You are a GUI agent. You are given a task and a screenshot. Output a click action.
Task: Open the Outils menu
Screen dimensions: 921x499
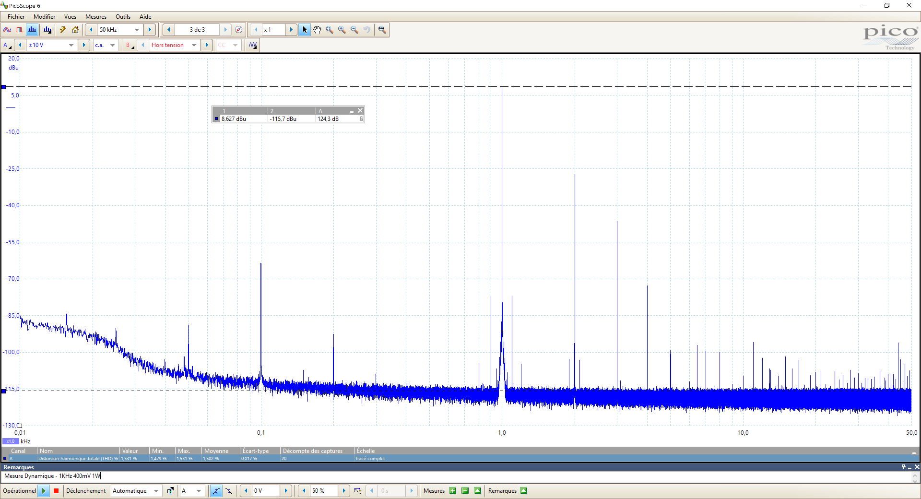123,17
